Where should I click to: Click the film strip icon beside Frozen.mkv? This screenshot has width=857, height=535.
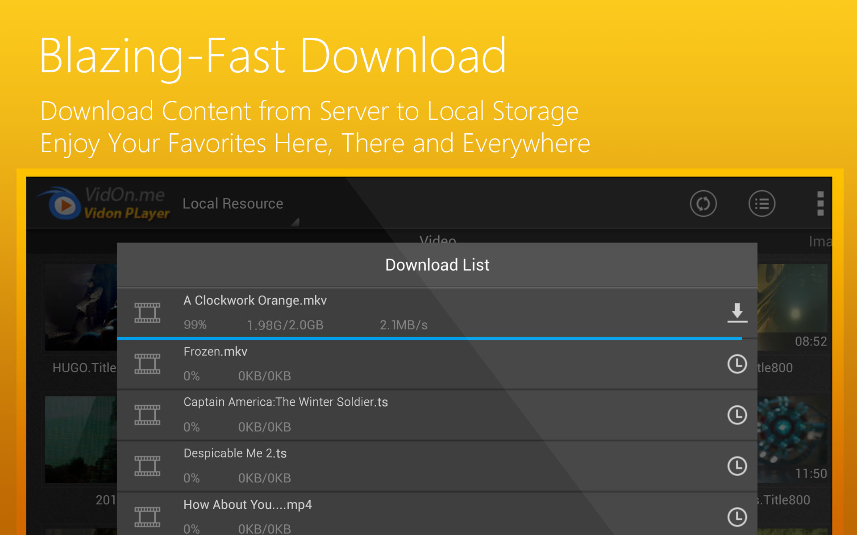point(147,364)
